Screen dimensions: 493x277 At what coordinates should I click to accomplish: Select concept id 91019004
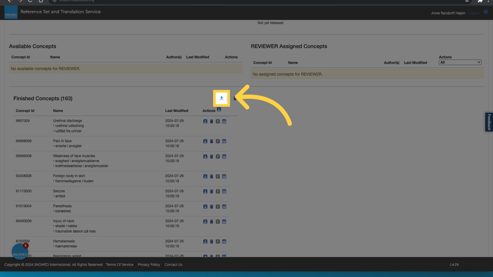(x=24, y=206)
